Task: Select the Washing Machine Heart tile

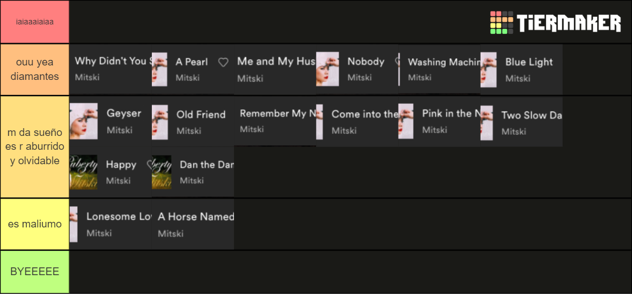Action: [439, 69]
